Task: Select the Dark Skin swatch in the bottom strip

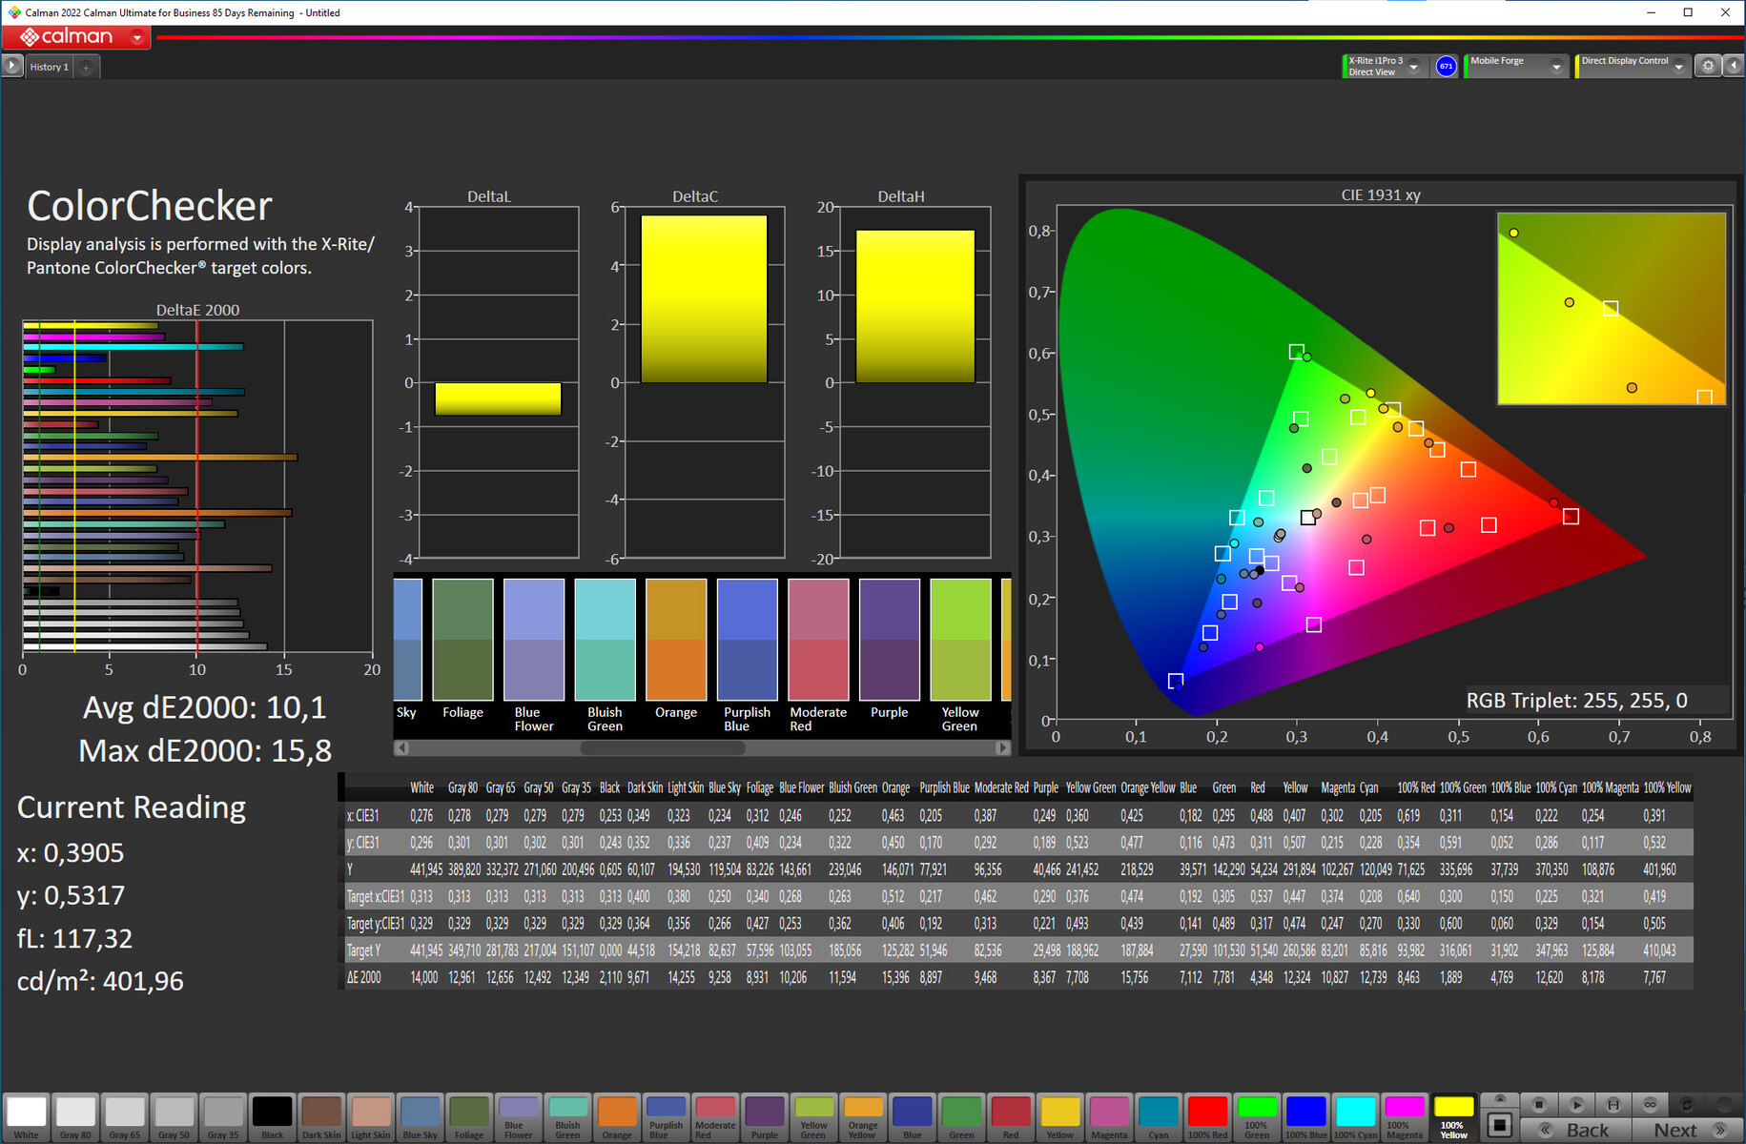Action: (321, 1117)
